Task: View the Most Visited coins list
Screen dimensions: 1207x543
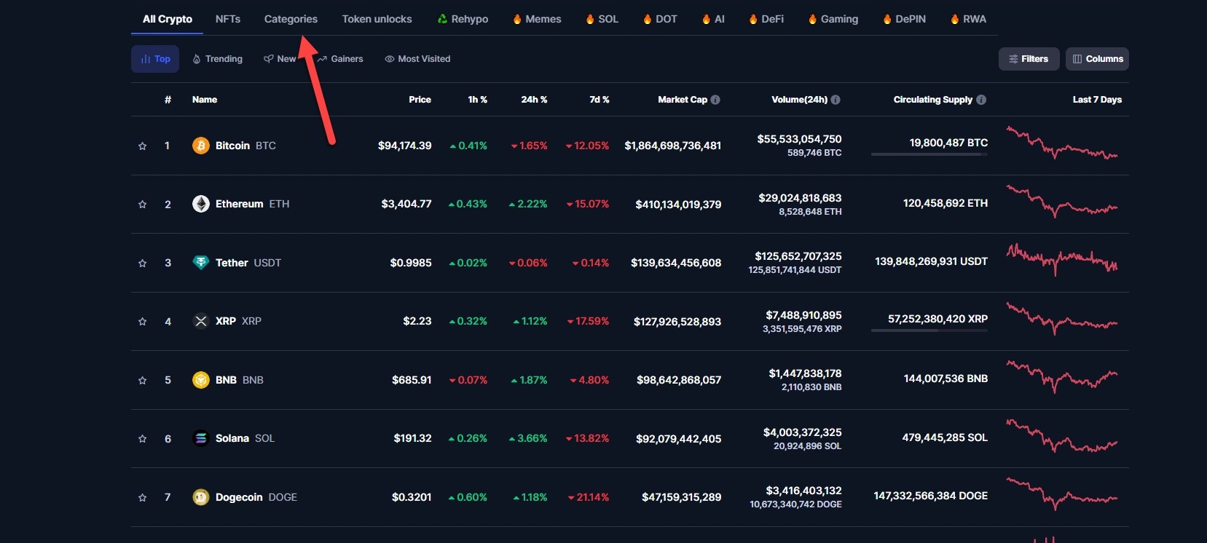Action: pos(417,59)
